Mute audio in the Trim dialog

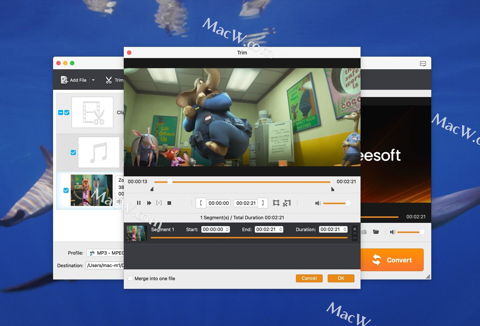(x=318, y=203)
